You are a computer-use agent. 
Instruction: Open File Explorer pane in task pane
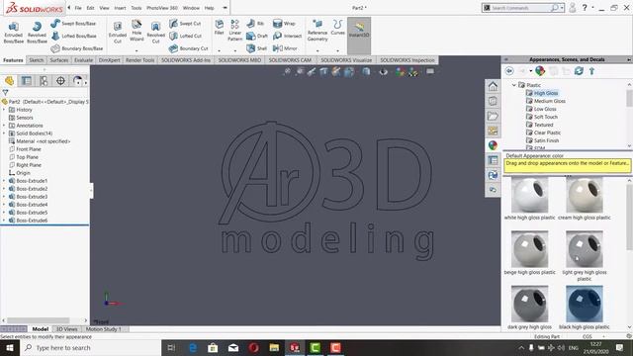tap(493, 116)
